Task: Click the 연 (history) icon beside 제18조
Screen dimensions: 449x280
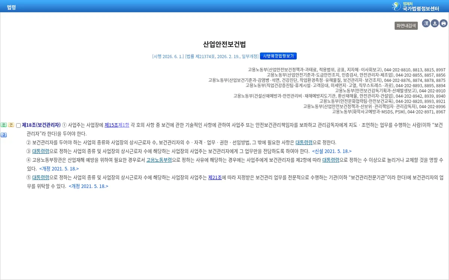Action: point(11,125)
